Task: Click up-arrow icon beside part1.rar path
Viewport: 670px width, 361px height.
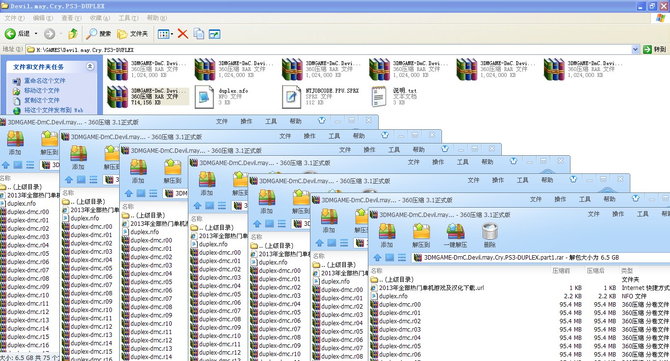Action: pos(377,258)
